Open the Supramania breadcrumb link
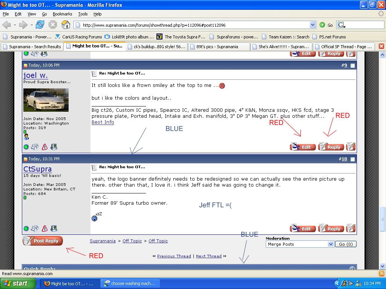 [103, 241]
